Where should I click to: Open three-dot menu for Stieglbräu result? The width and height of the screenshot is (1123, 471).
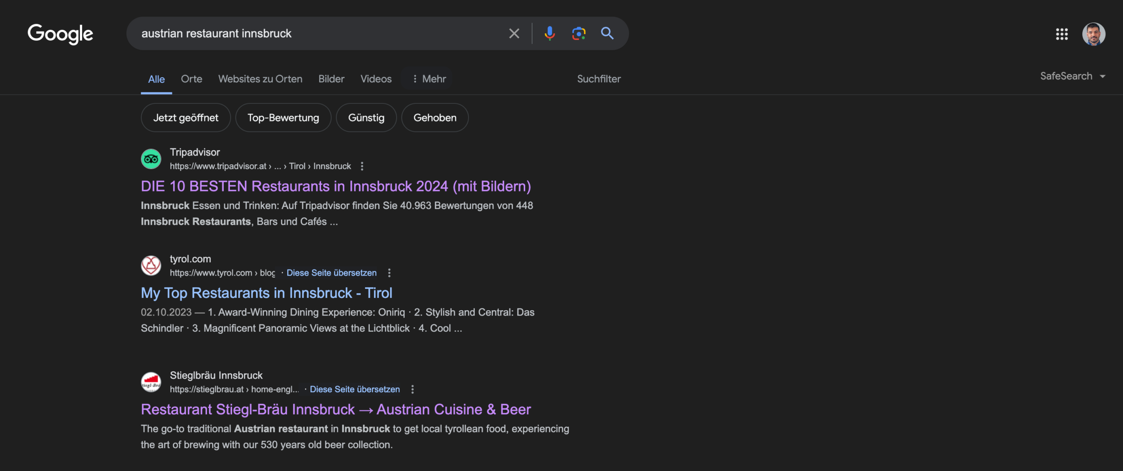click(x=412, y=389)
